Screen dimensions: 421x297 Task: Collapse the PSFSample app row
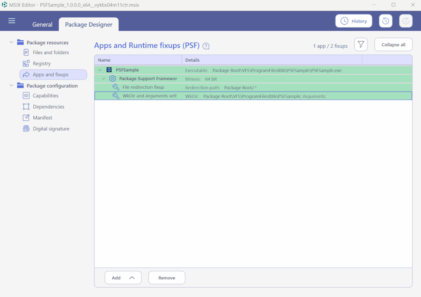tap(100, 70)
